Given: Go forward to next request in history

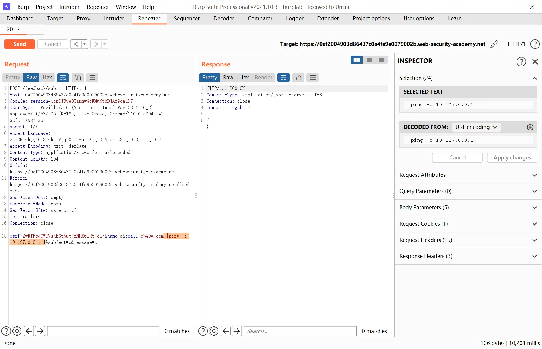Looking at the screenshot, I should click(x=96, y=44).
